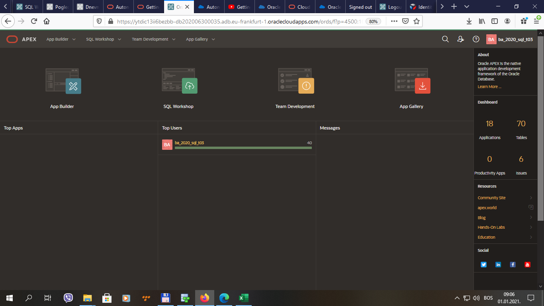Launch Viber from the taskbar
The width and height of the screenshot is (544, 306).
point(68,298)
